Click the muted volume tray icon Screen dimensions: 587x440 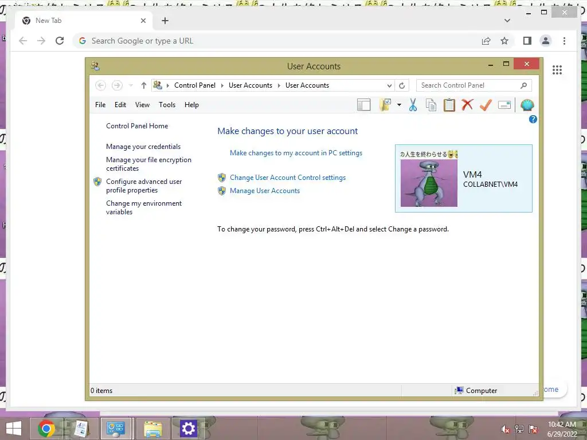point(506,429)
